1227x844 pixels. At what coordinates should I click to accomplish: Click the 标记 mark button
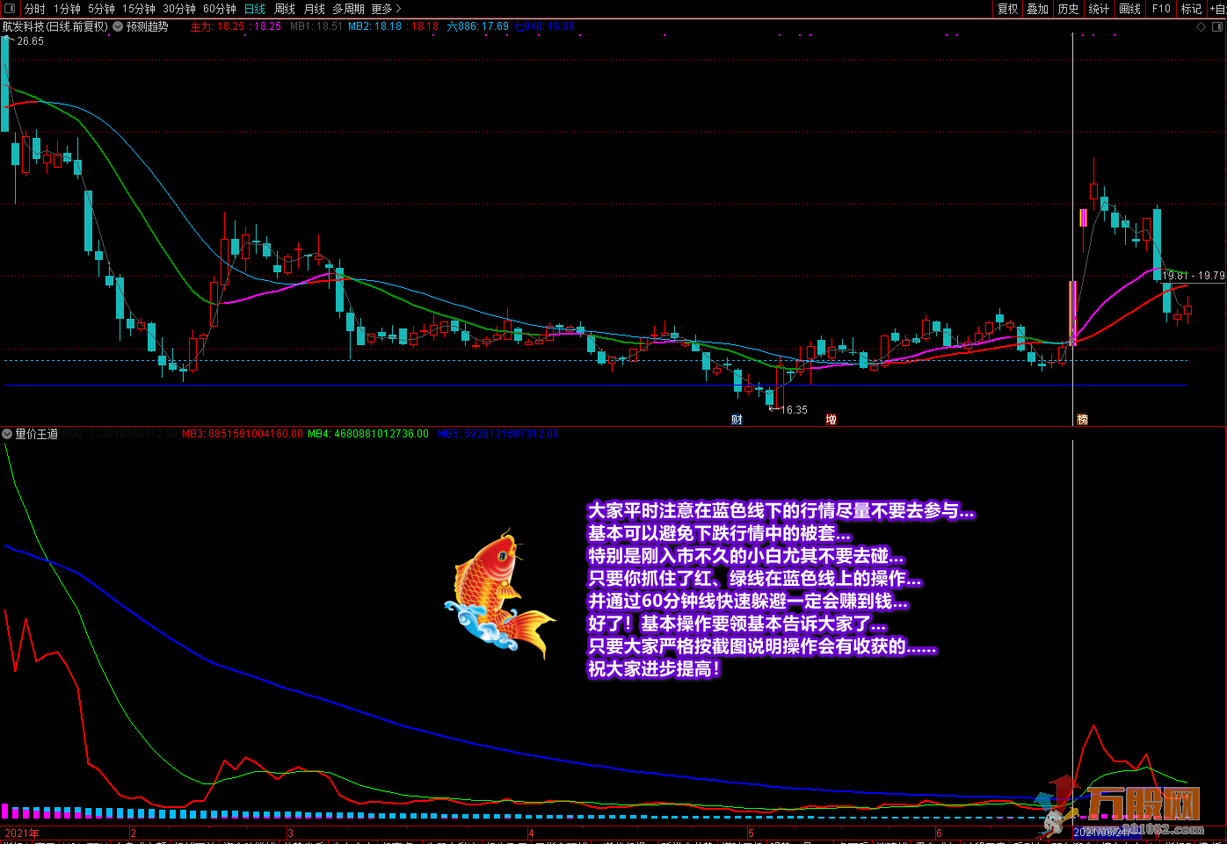click(1191, 9)
